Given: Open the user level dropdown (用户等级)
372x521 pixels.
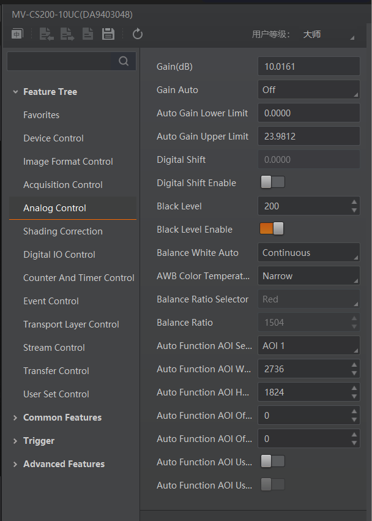Looking at the screenshot, I should click(328, 34).
